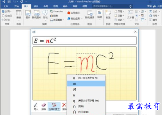This screenshot has height=115, width=162.
Task: Toggle the 选择和更正 (Select and Correct) tool
Action: [54, 107]
